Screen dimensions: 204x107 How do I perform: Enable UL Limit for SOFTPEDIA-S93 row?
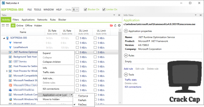pyautogui.click(x=95, y=38)
